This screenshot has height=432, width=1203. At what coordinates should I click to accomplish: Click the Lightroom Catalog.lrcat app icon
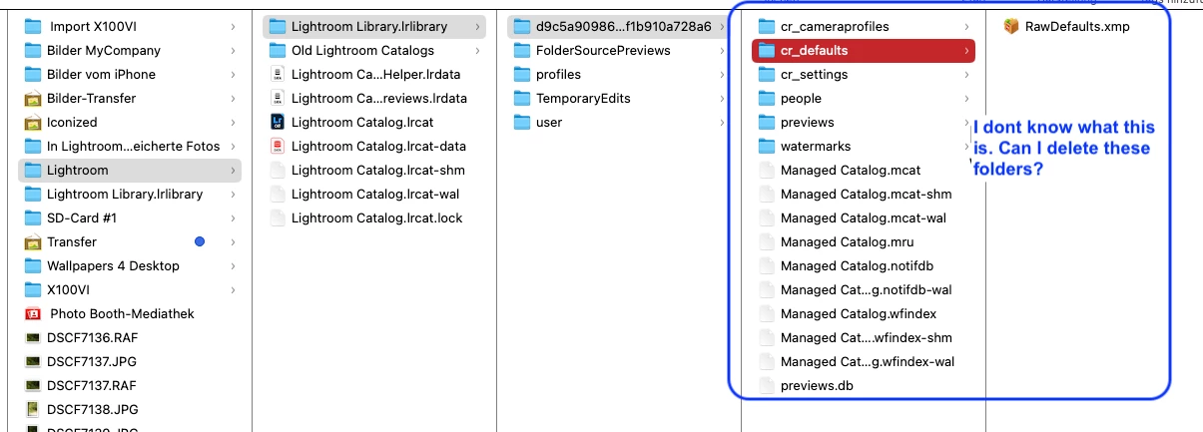click(x=277, y=122)
